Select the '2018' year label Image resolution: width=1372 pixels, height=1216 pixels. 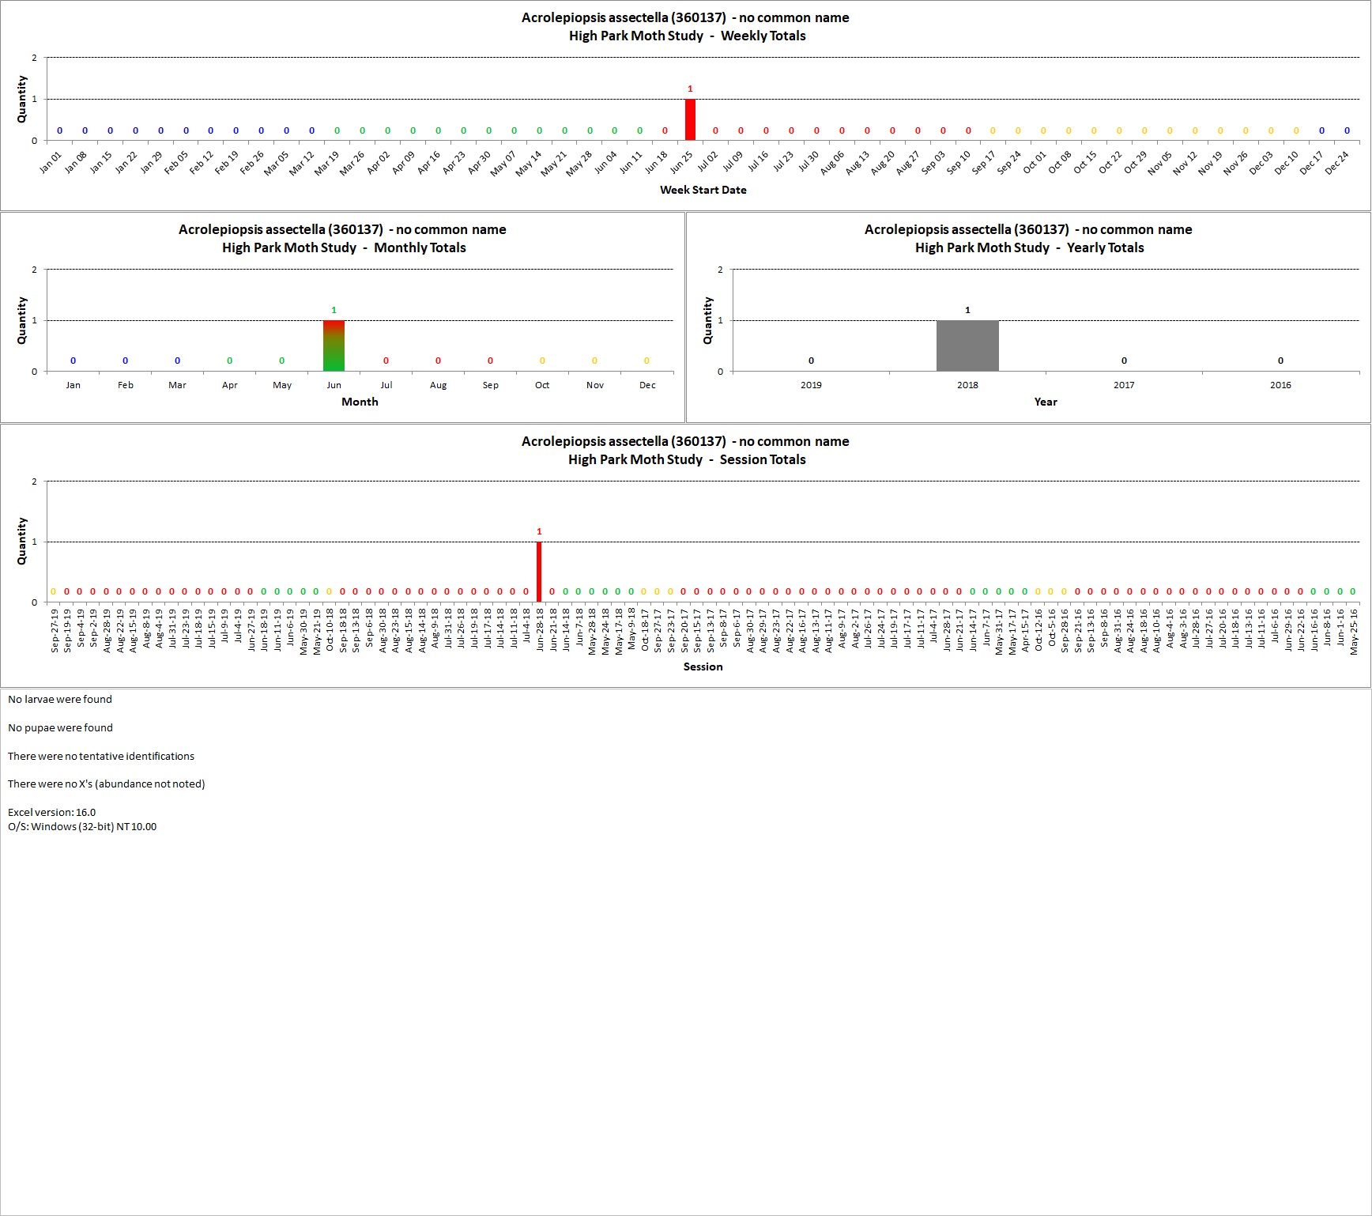tap(967, 385)
